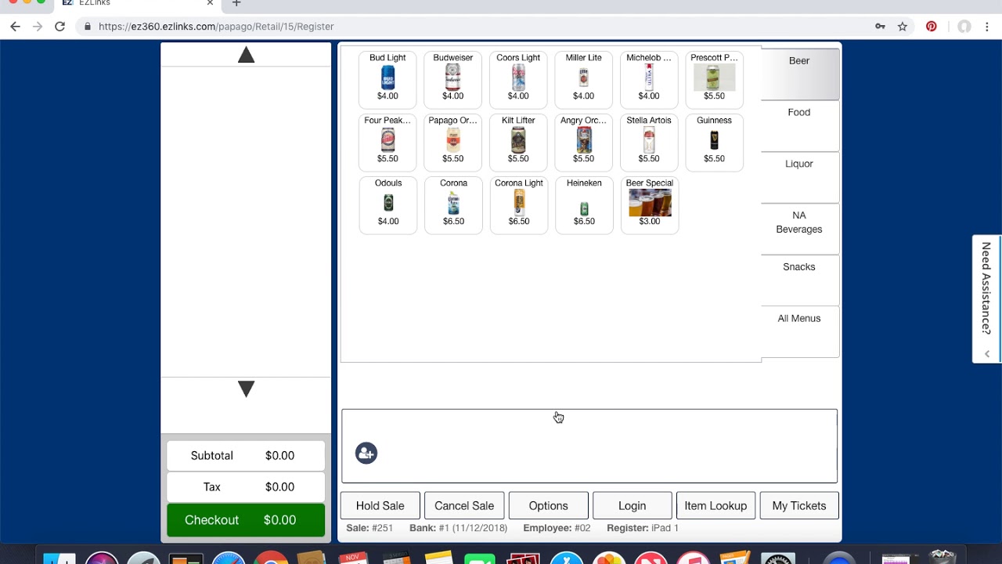This screenshot has width=1002, height=564.
Task: Add the Papago Orange beer item
Action: point(453,142)
